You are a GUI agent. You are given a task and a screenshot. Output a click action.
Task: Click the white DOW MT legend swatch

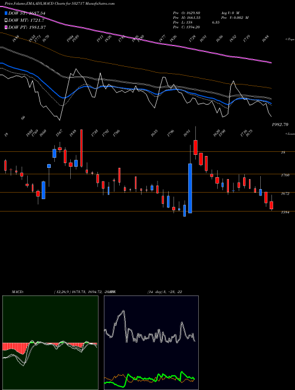pos(6,20)
